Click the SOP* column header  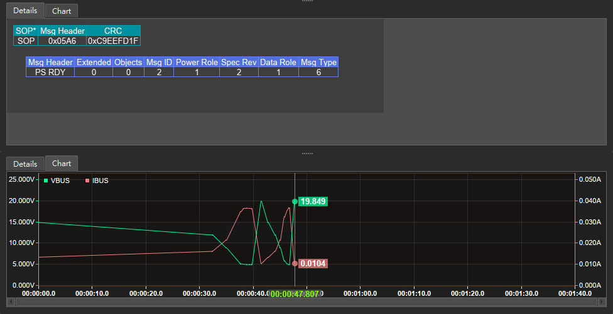click(x=26, y=31)
